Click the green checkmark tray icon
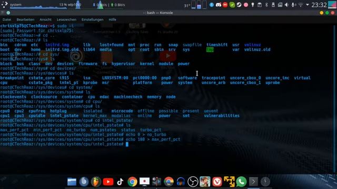The image size is (337, 189). point(232,5)
